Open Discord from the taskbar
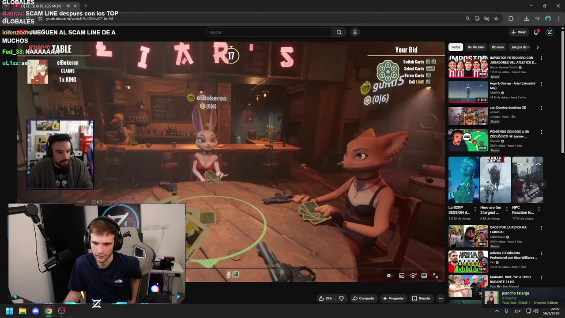 tap(36, 311)
